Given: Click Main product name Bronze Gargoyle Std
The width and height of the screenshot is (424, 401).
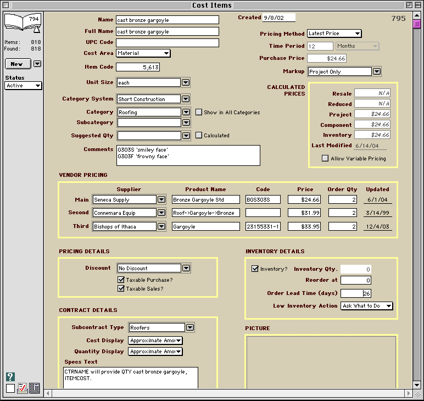Looking at the screenshot, I should (x=206, y=199).
